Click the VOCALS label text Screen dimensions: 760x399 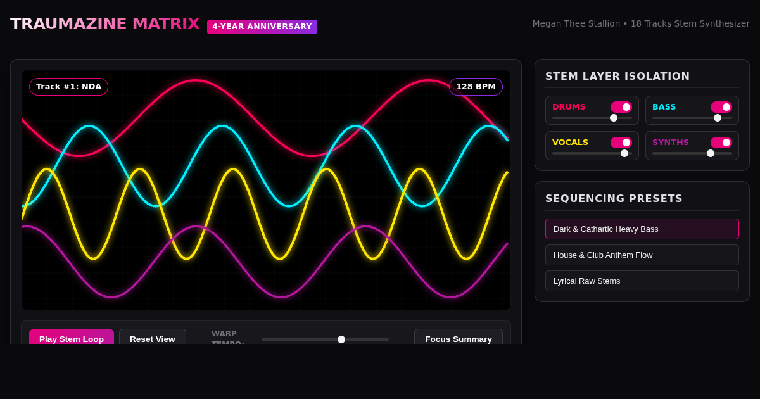pos(570,142)
